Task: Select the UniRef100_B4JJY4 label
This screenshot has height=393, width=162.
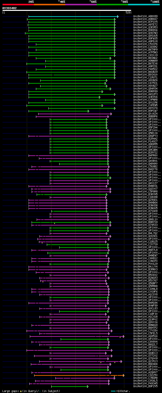Action: tap(145, 267)
